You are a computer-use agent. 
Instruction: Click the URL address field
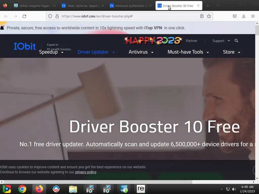tap(129, 16)
